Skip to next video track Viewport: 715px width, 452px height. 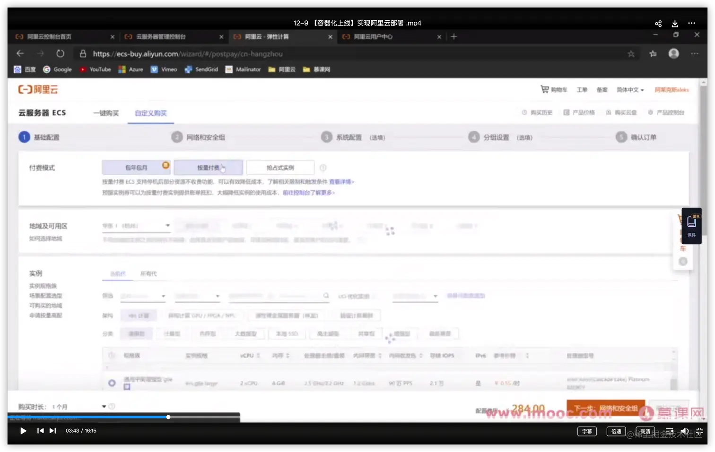coord(52,431)
